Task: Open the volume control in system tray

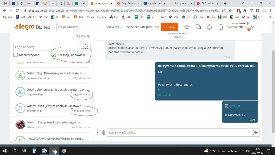Action: 248,151
